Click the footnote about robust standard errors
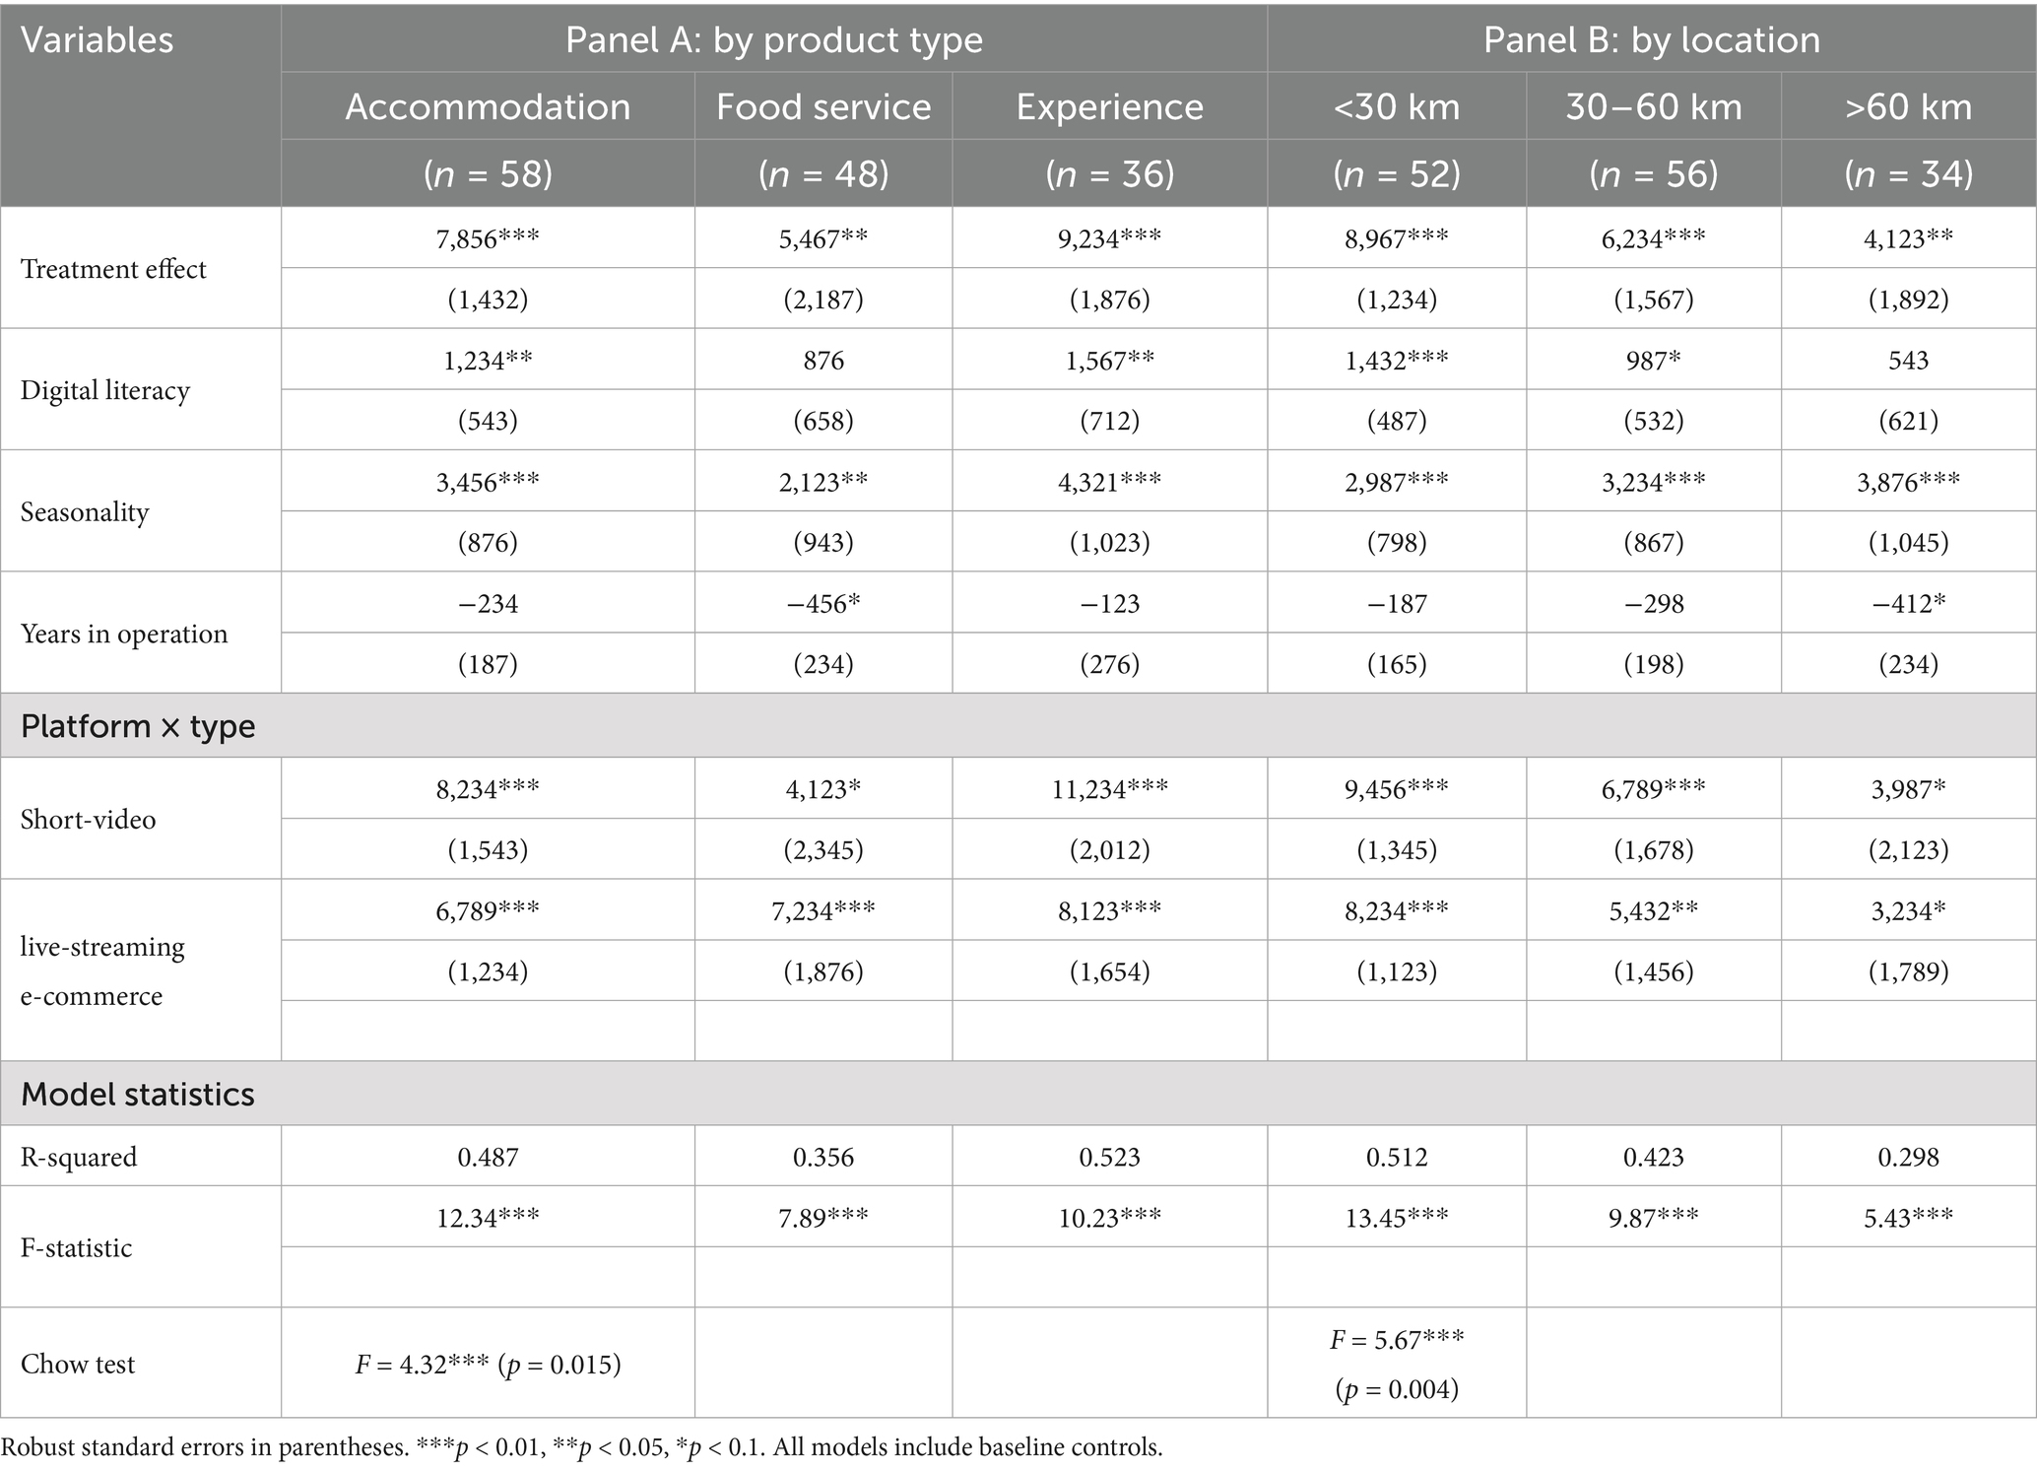This screenshot has height=1471, width=2037. [x=581, y=1447]
